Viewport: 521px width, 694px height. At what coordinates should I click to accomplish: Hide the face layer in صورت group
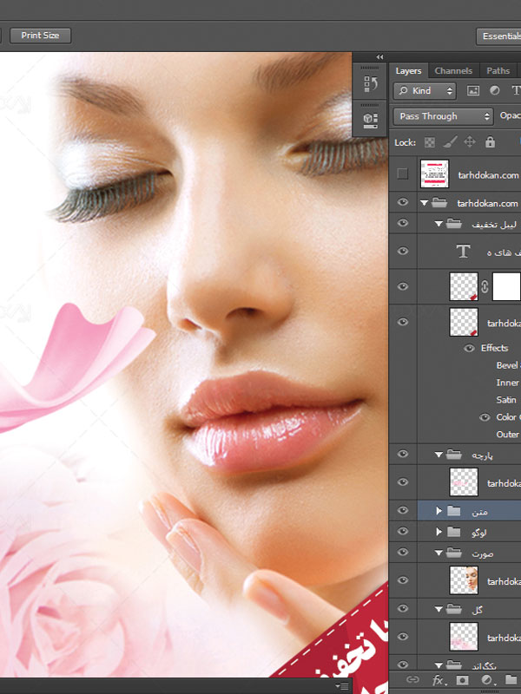(x=402, y=579)
